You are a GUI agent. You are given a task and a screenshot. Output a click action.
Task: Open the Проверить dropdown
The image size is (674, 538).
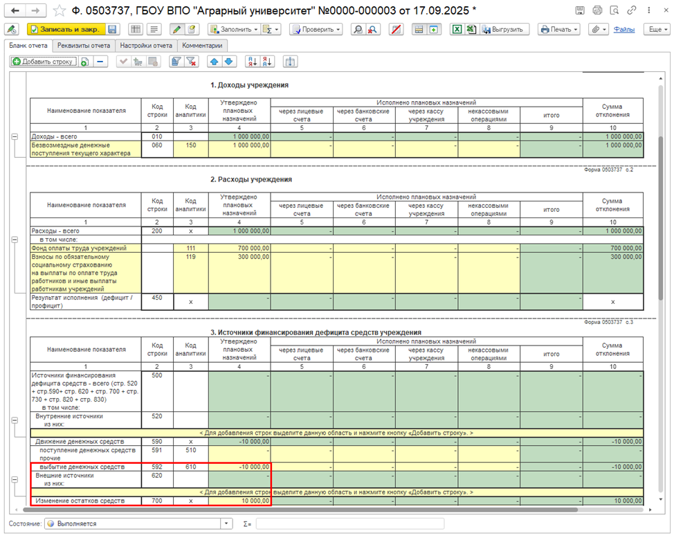tap(316, 29)
